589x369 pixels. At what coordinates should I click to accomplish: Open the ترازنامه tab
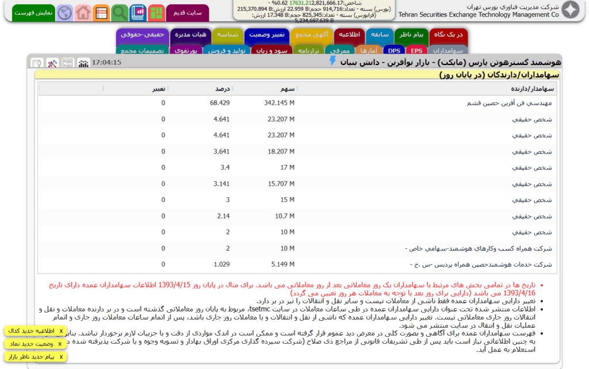(x=308, y=51)
